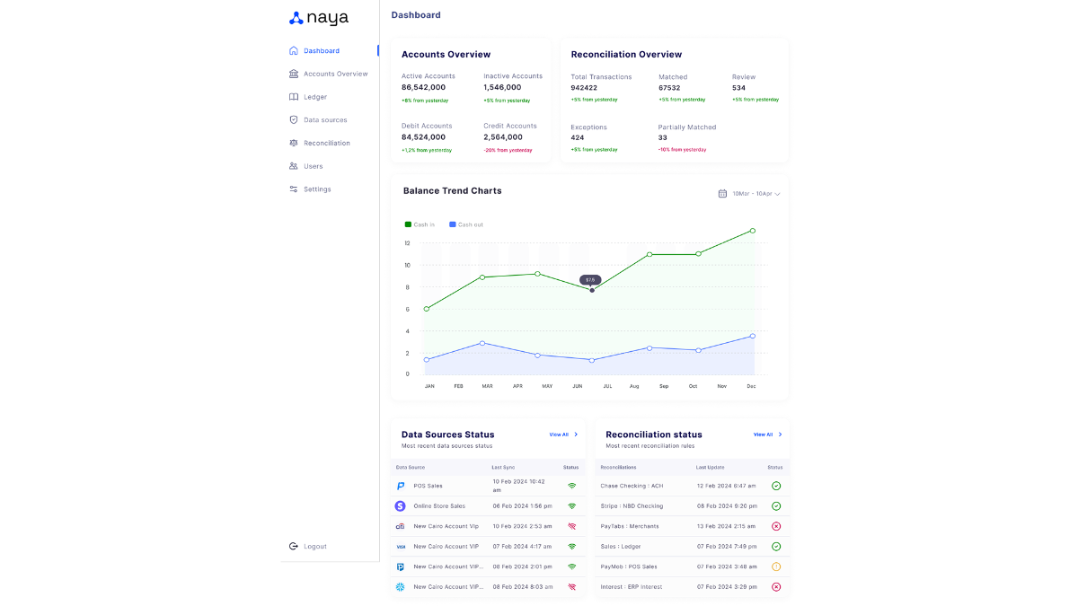1078x606 pixels.
Task: Click the -10% from yesterday text
Action: tap(683, 150)
